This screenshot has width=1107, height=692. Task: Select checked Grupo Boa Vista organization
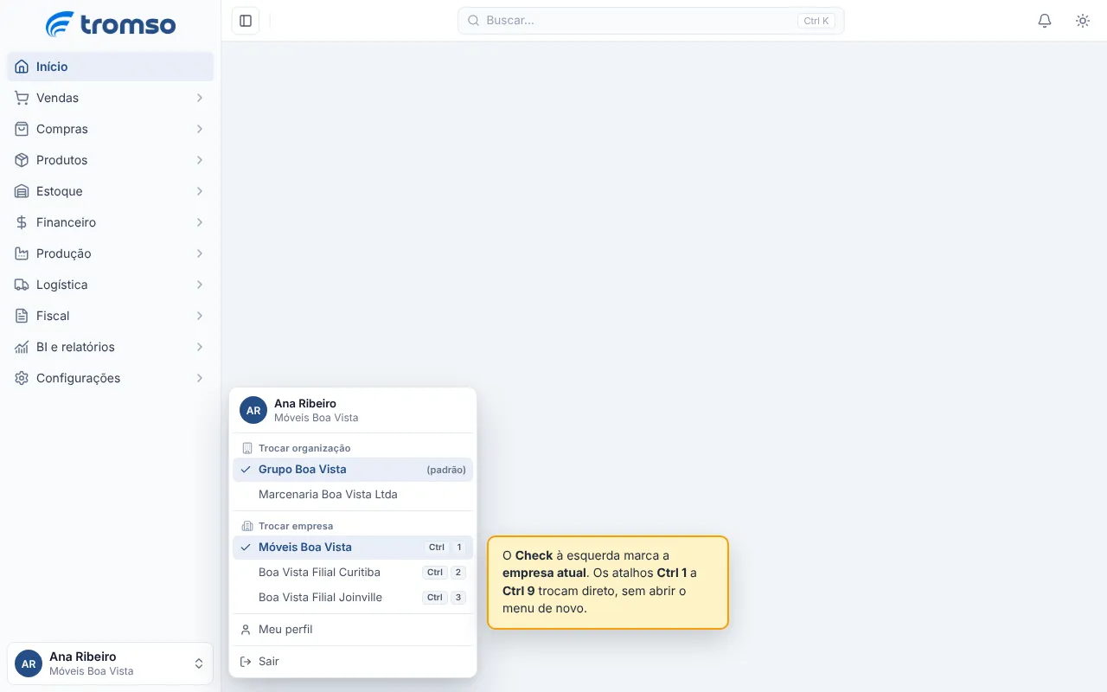click(353, 470)
